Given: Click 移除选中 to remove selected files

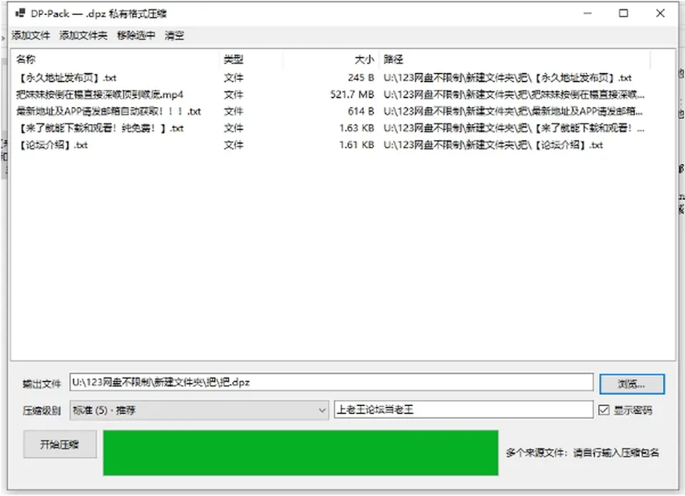Looking at the screenshot, I should tap(136, 36).
